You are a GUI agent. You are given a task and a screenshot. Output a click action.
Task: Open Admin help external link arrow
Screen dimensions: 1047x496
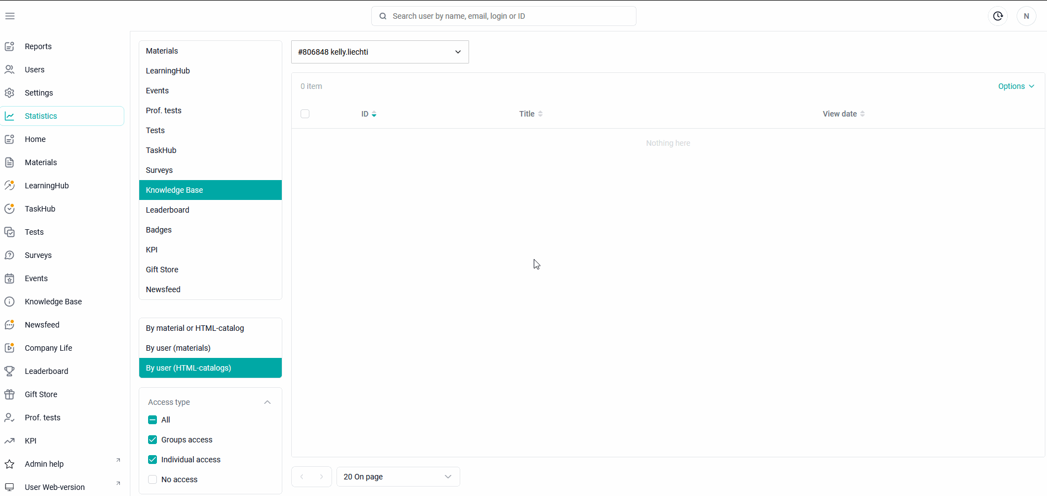coord(118,460)
